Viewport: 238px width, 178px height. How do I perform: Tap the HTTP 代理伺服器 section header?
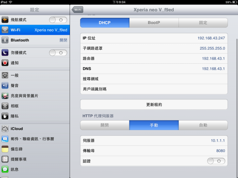coord(98,116)
